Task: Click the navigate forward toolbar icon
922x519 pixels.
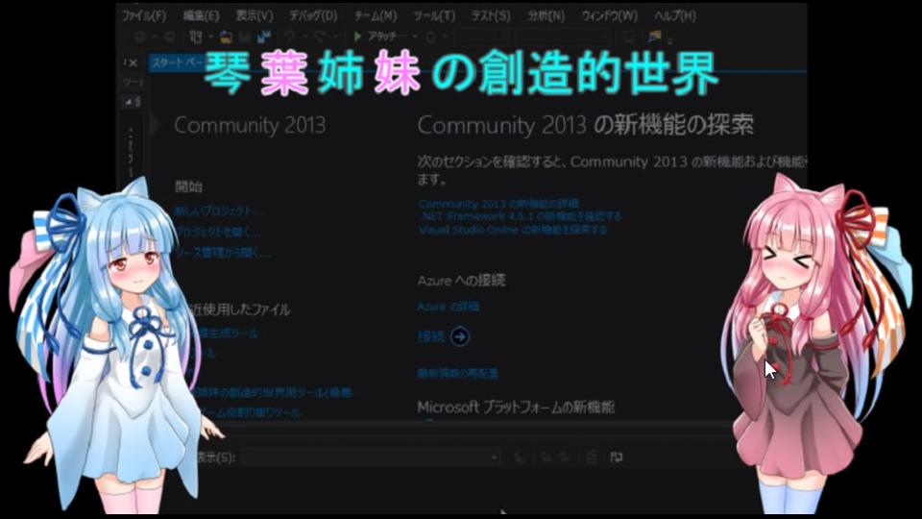Action: tap(169, 37)
